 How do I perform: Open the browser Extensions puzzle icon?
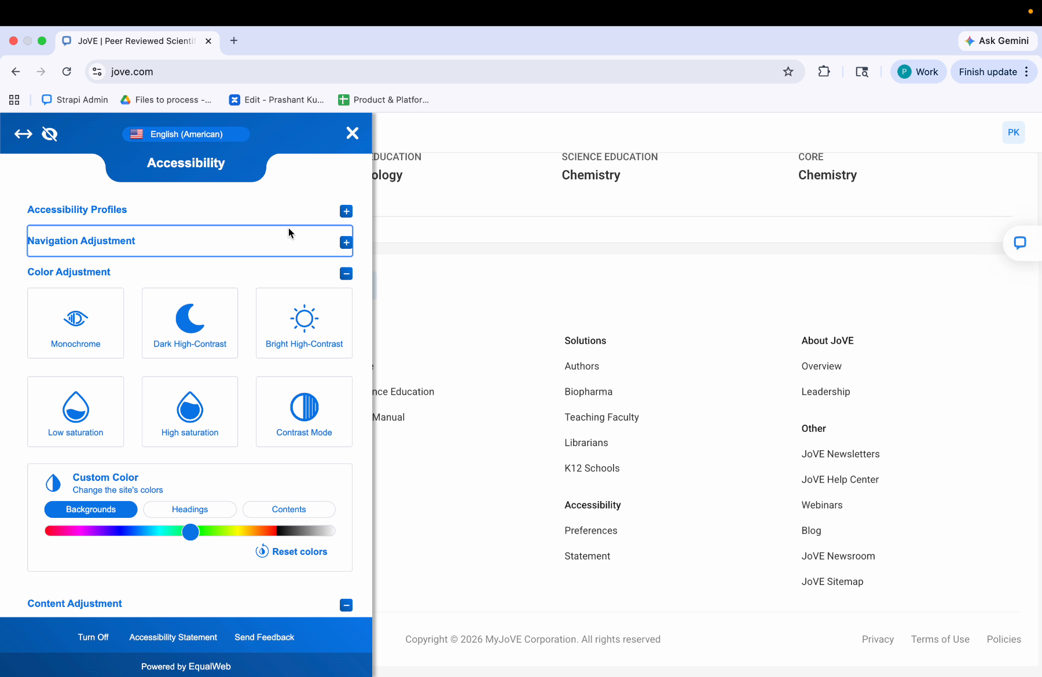824,72
